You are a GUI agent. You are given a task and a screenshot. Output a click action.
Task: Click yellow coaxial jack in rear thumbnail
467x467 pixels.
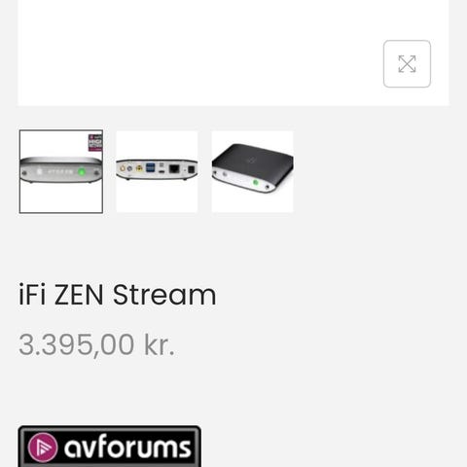tap(139, 168)
